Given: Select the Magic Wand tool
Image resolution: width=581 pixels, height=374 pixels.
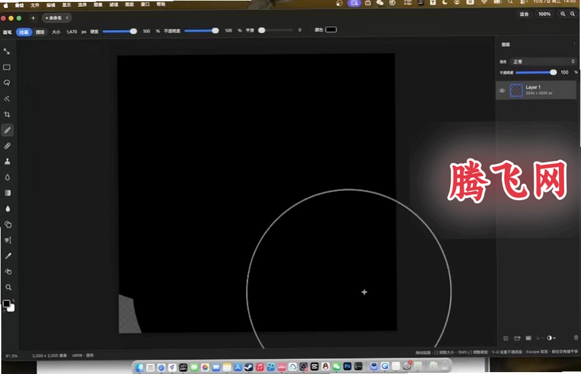Looking at the screenshot, I should [7, 98].
